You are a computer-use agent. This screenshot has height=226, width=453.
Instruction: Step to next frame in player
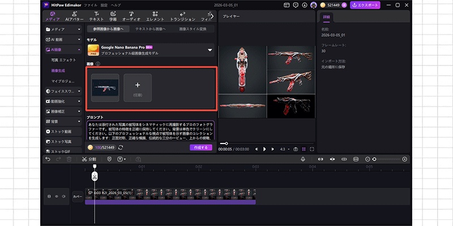pyautogui.click(x=272, y=149)
